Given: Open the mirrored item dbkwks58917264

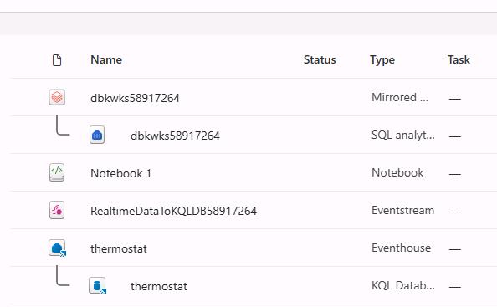Looking at the screenshot, I should 135,98.
